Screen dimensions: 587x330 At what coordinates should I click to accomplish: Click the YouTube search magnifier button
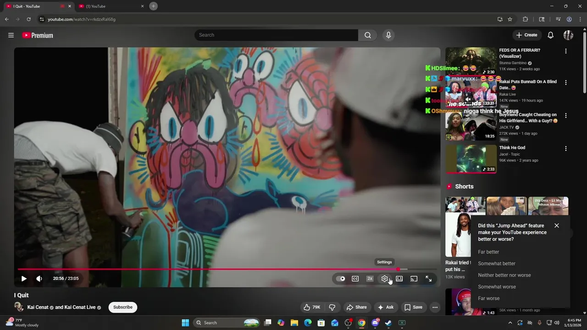coord(368,35)
